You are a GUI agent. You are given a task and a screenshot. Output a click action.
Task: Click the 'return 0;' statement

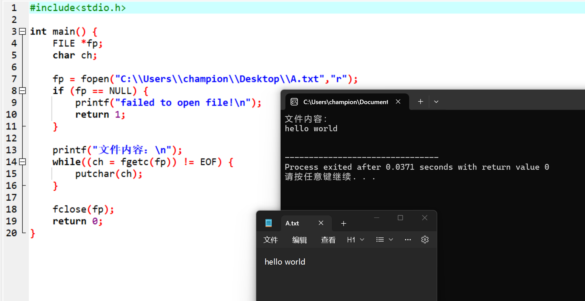pyautogui.click(x=78, y=221)
